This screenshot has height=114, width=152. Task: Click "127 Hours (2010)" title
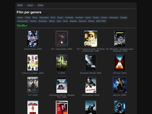(x=120, y=73)
